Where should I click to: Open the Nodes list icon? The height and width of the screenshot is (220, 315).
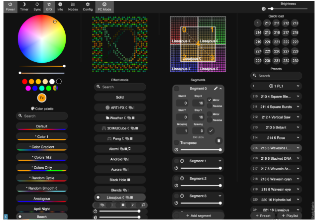pos(73,6)
